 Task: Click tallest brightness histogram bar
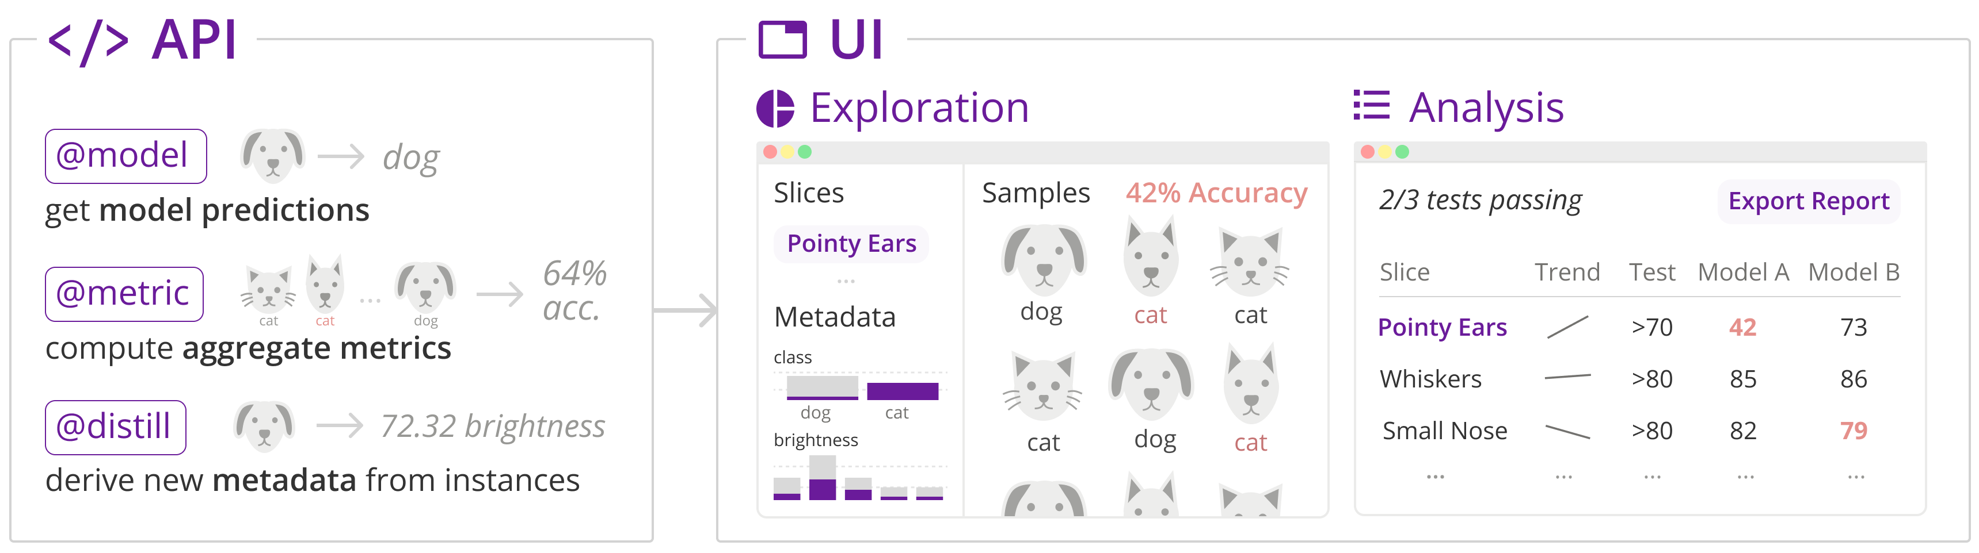[822, 478]
